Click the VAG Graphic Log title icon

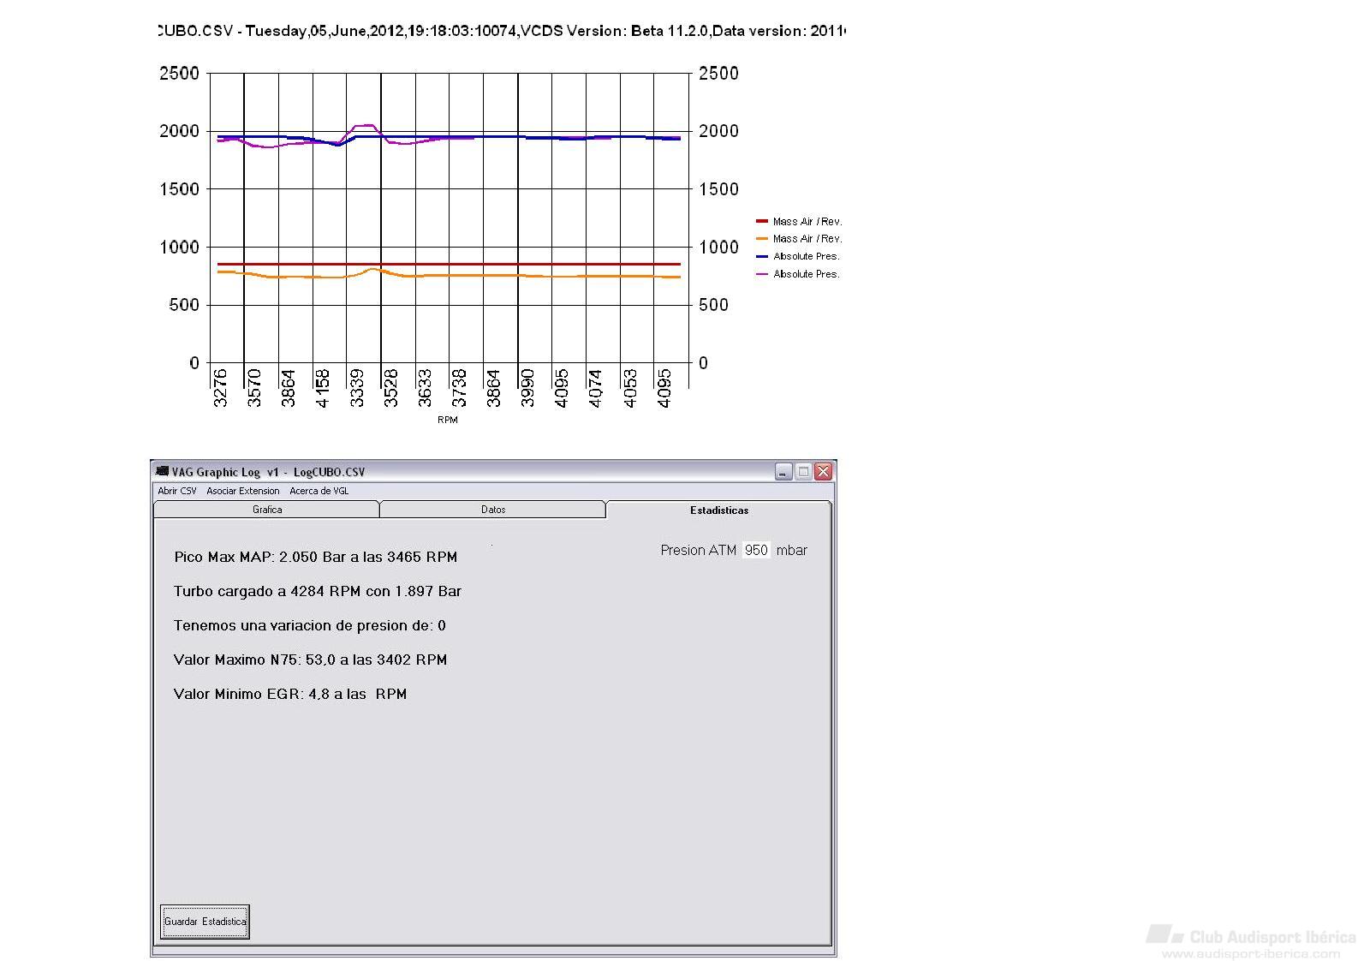click(x=162, y=471)
